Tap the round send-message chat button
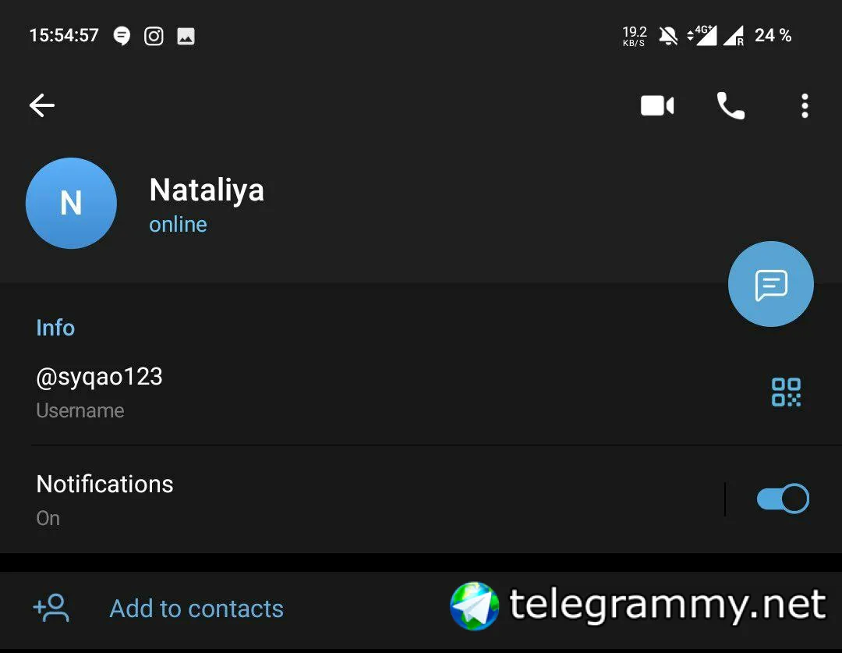 tap(770, 284)
